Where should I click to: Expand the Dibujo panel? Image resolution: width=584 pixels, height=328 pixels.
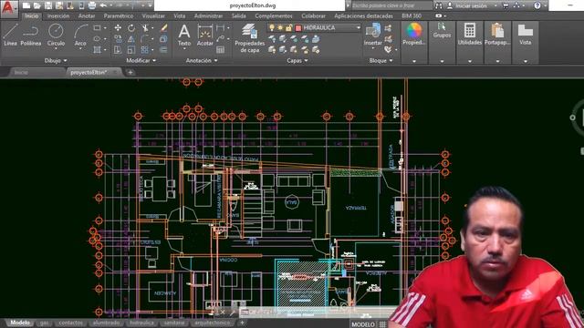point(56,60)
